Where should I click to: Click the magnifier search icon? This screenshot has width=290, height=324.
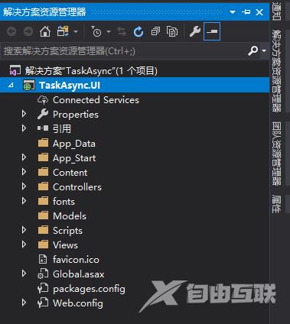coord(253,50)
